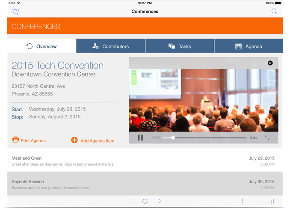Click the Business update description text

[50, 187]
